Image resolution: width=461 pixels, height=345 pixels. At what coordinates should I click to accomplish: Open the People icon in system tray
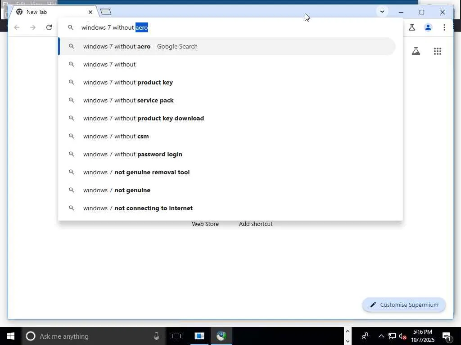pos(365,336)
